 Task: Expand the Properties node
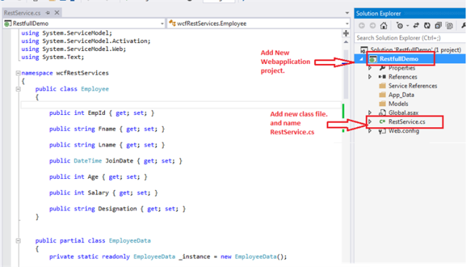coord(370,68)
